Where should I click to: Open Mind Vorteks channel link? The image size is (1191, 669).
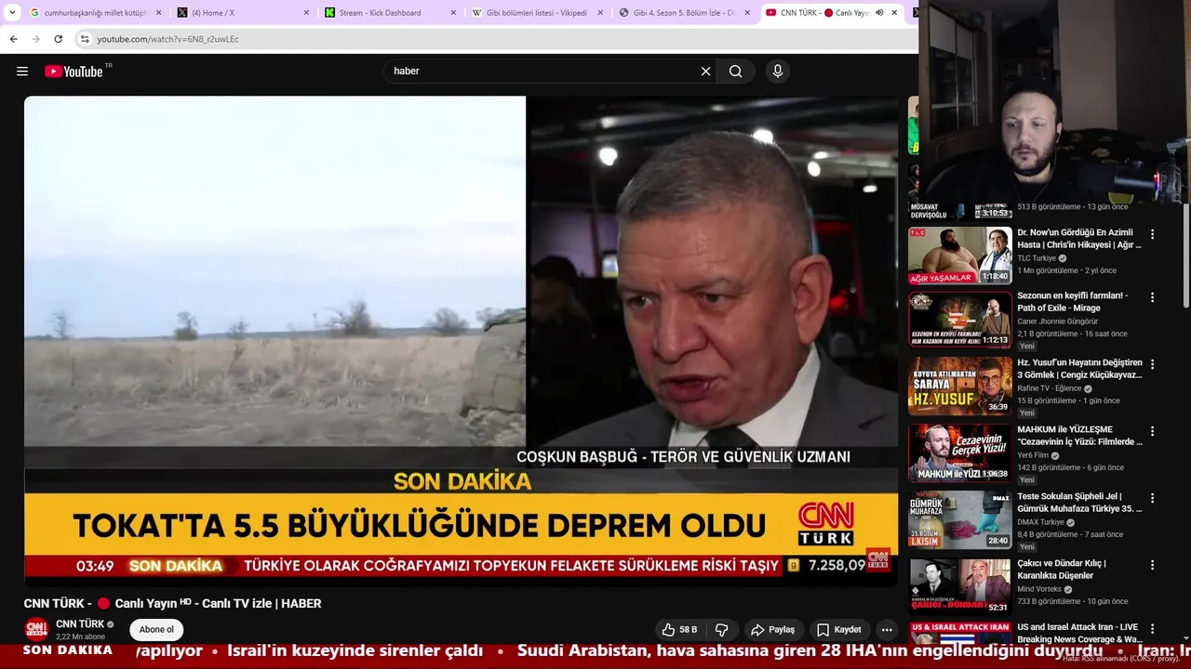tap(1040, 589)
